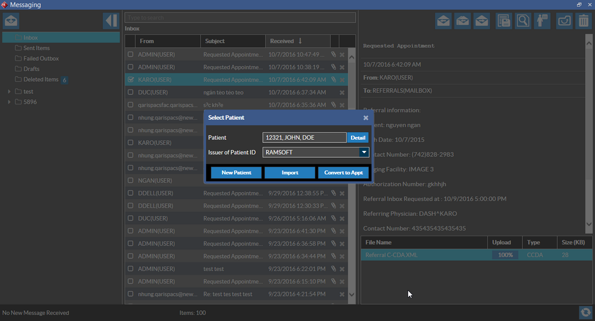Open the Issuer of Patient ID dropdown
This screenshot has width=595, height=321.
coord(364,153)
